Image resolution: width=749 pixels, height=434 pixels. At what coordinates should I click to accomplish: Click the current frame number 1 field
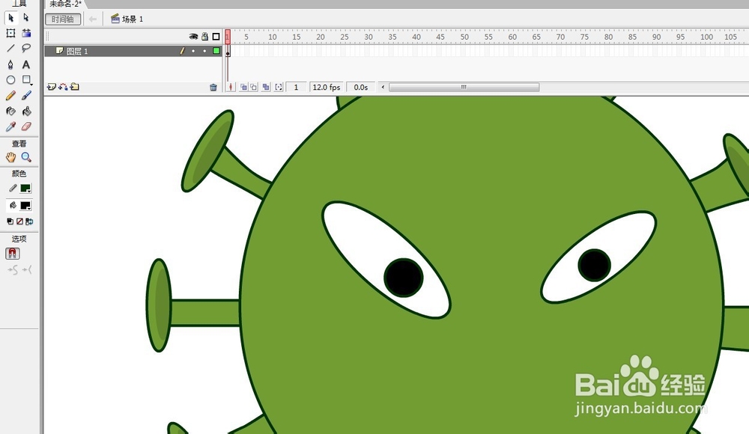(x=296, y=88)
